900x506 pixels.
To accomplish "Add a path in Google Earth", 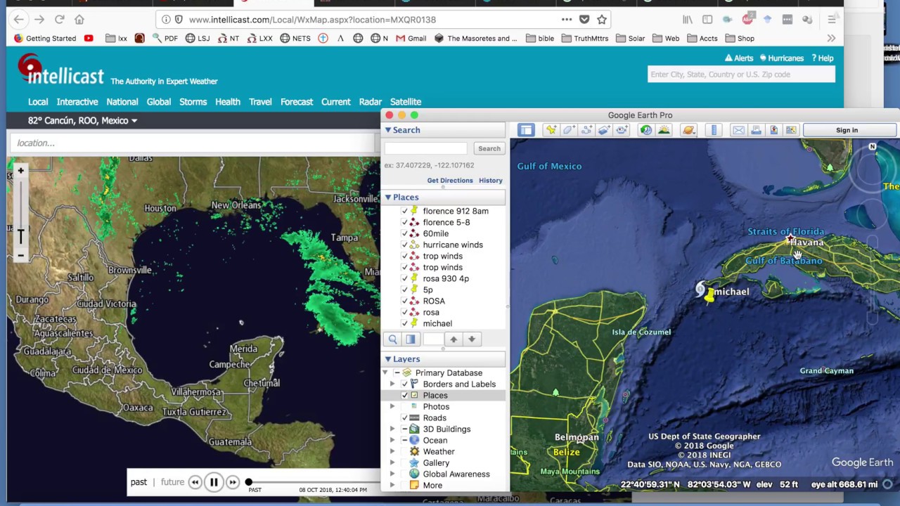I will click(x=586, y=130).
